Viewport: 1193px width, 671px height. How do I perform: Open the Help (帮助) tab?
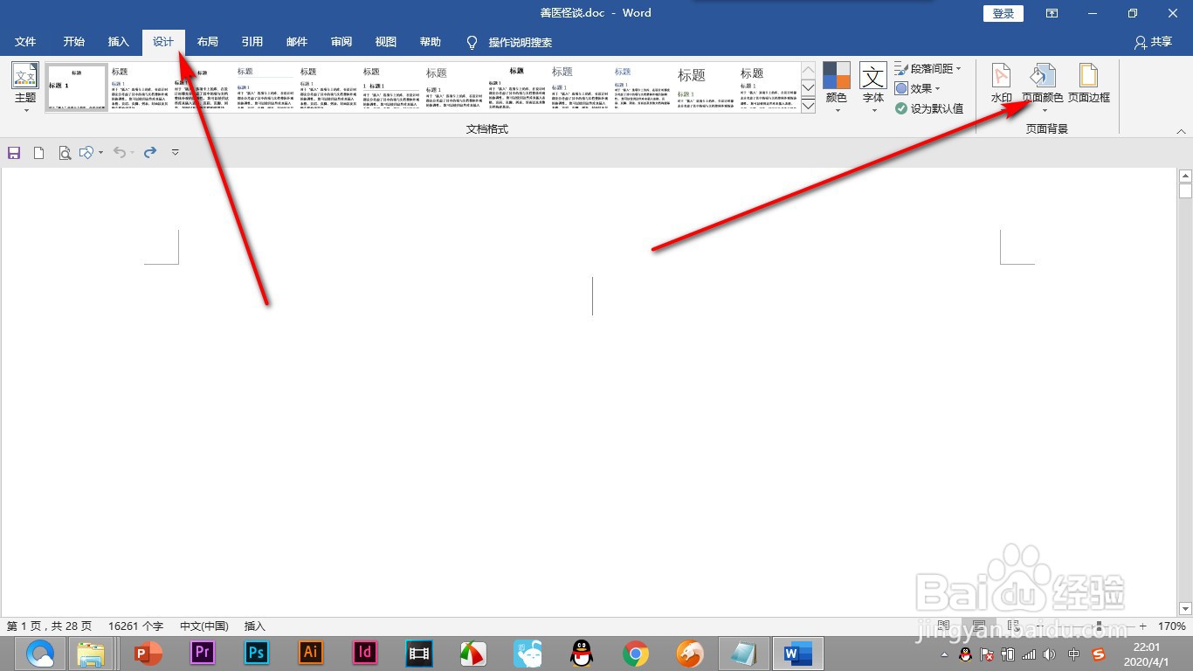[x=431, y=42]
